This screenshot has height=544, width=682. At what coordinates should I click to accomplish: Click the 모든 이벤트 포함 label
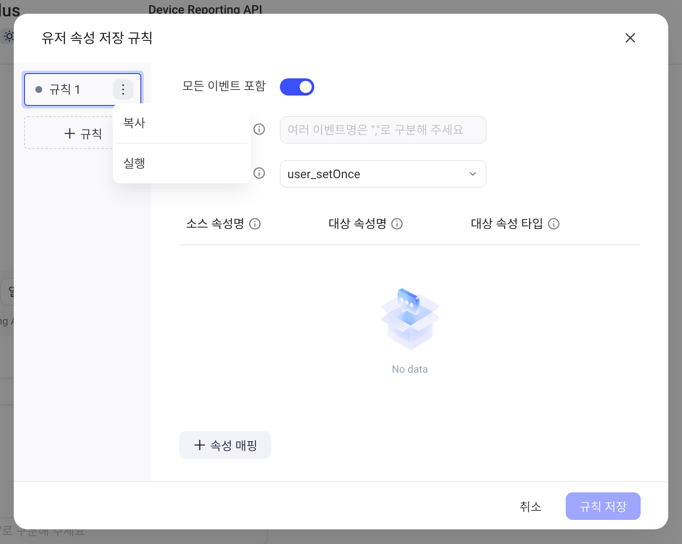point(224,86)
